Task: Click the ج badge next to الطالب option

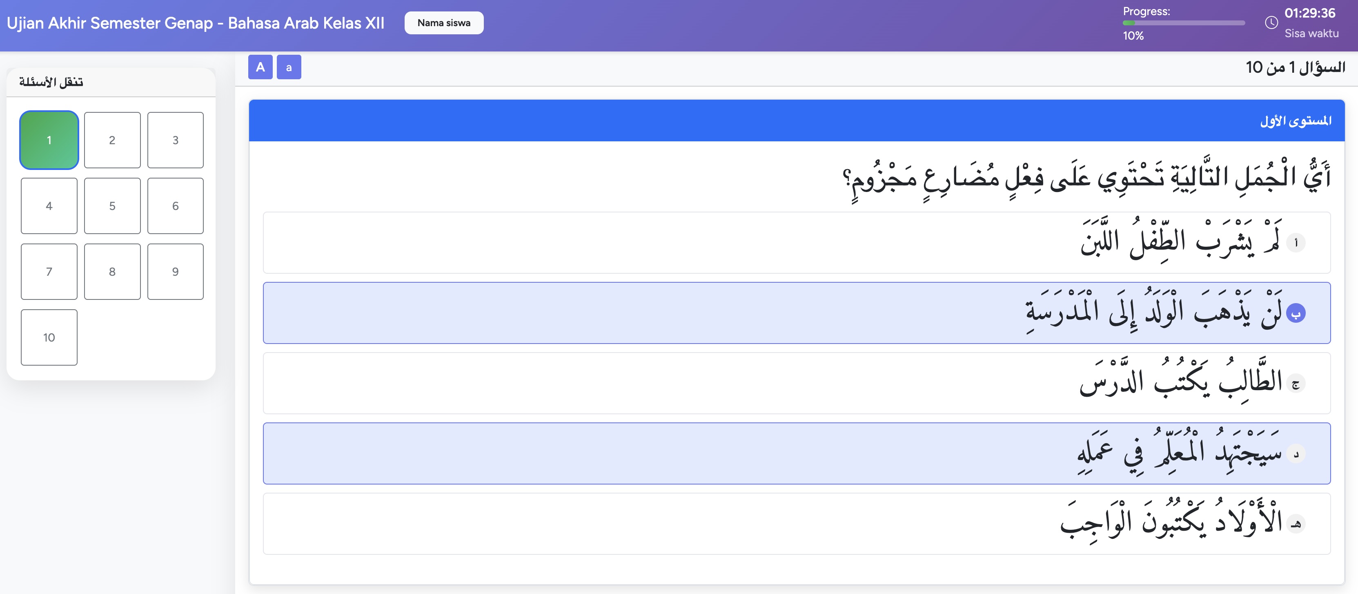Action: pyautogui.click(x=1297, y=383)
